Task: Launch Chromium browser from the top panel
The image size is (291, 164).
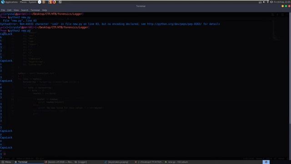Action: (40, 2)
